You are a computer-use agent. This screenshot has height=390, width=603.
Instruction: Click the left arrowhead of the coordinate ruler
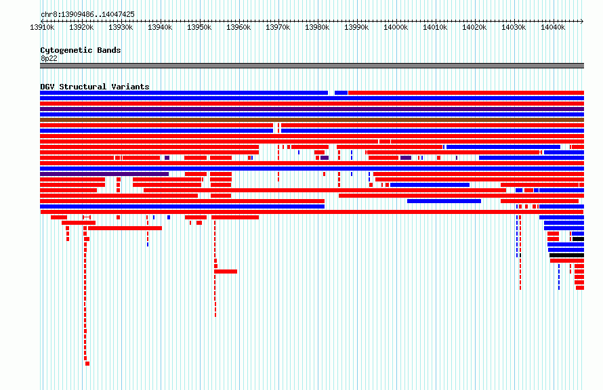[41, 21]
